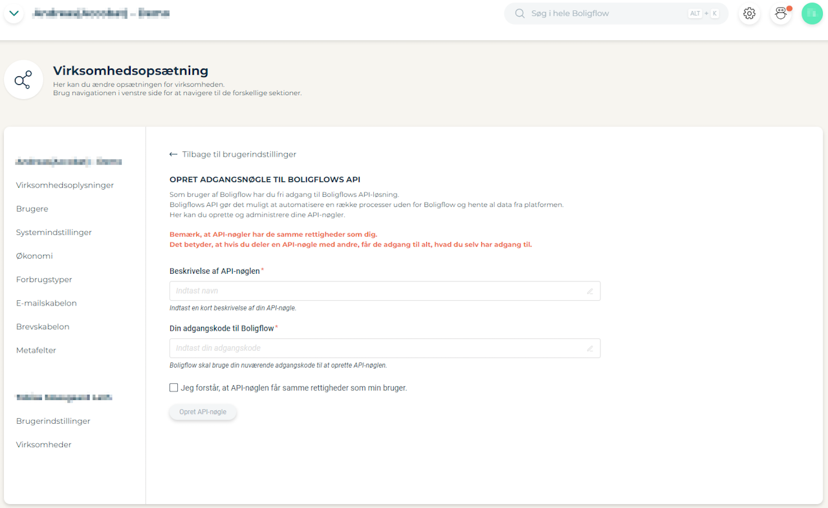
Task: Click pencil icon in password field
Action: click(x=590, y=348)
